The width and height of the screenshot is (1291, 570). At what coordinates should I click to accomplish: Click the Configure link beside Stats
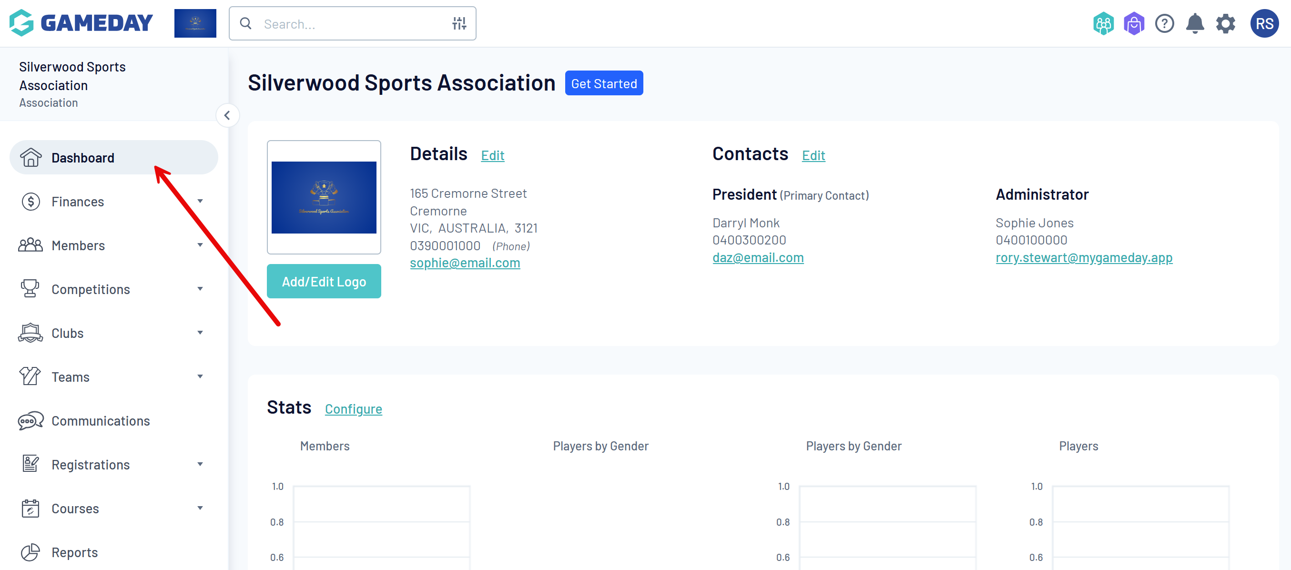click(353, 409)
